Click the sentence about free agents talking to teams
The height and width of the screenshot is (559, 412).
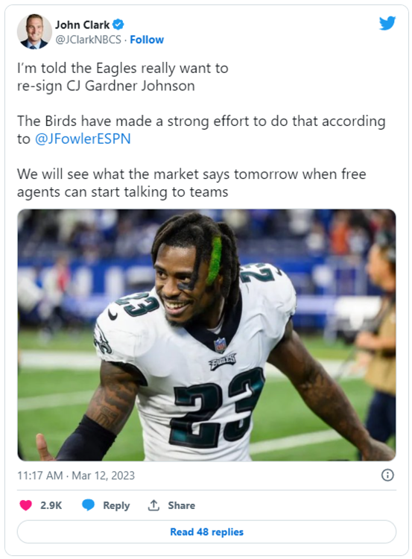click(191, 183)
